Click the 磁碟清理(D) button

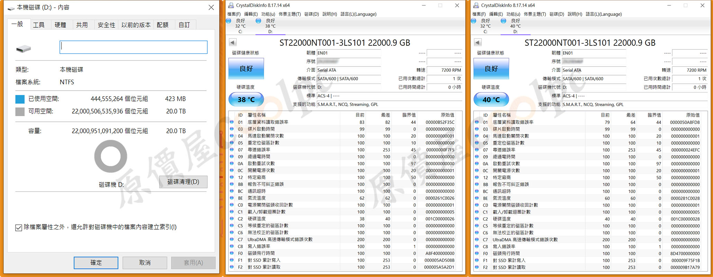[x=183, y=182]
